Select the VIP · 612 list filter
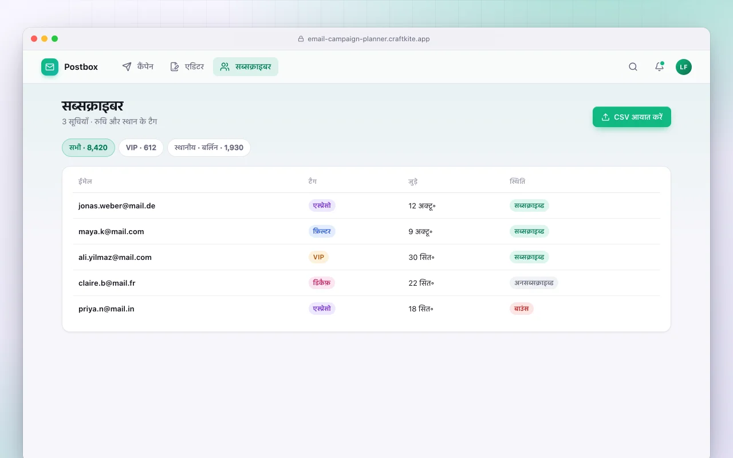Screen dimensions: 733x458 click(x=141, y=148)
